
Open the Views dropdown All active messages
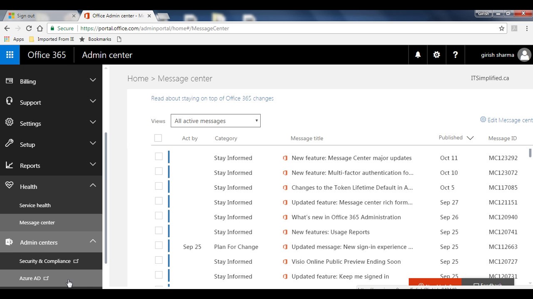tap(216, 121)
